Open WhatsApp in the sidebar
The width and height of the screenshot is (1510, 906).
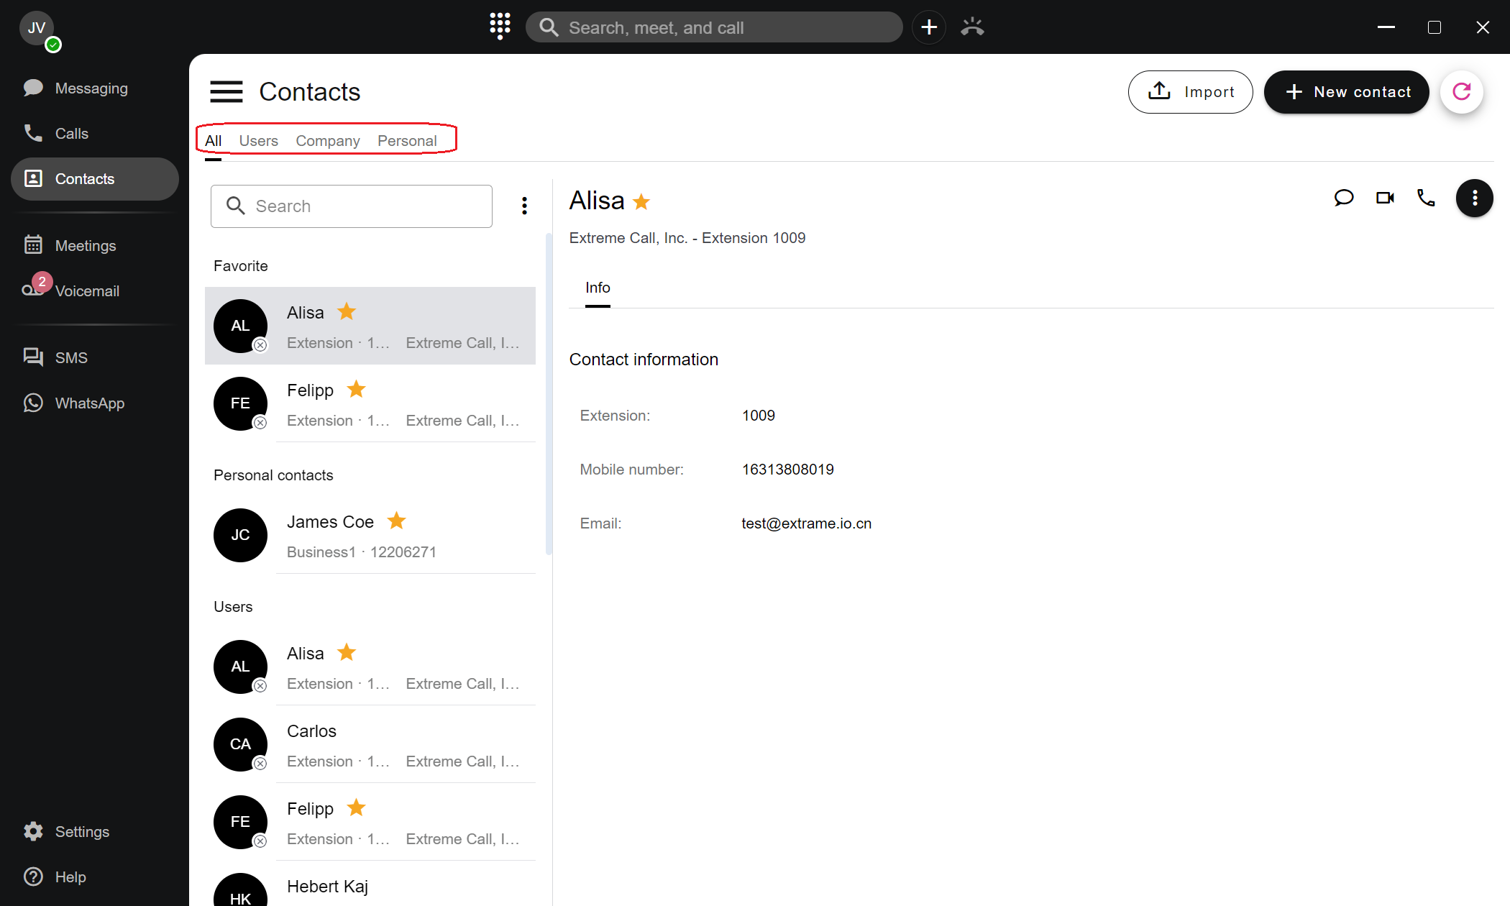pos(89,403)
